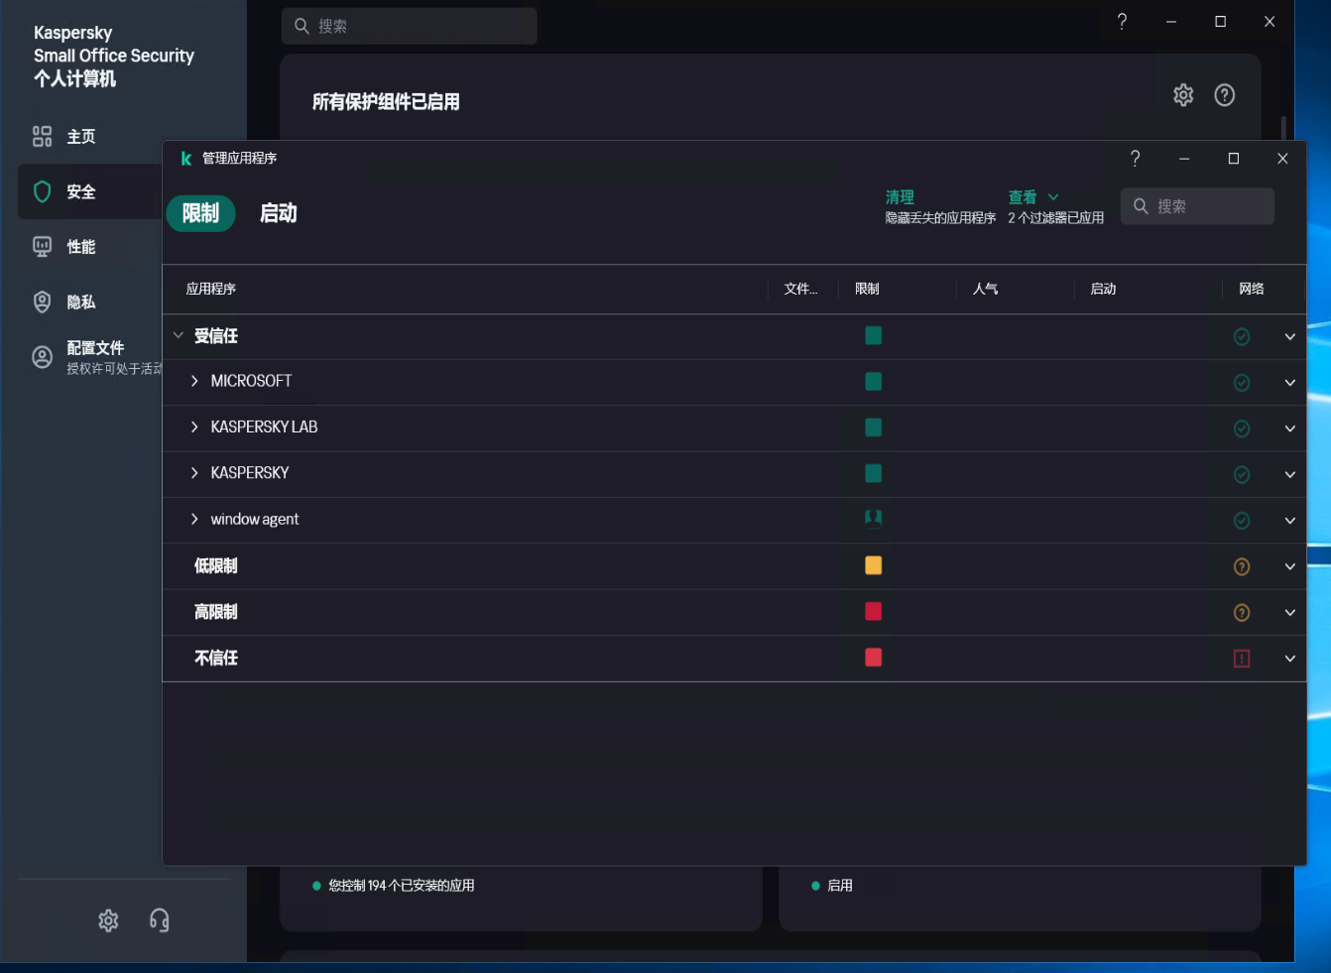This screenshot has height=973, width=1331.
Task: Click the network question icon for 低限制
Action: [1241, 566]
